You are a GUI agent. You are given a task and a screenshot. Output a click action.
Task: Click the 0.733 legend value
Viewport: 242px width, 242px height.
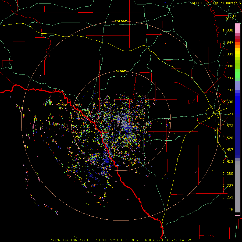point(228,90)
